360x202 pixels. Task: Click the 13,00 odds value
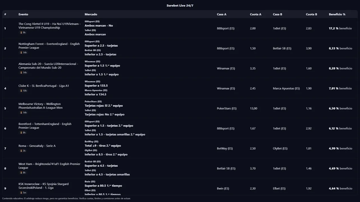pyautogui.click(x=253, y=109)
